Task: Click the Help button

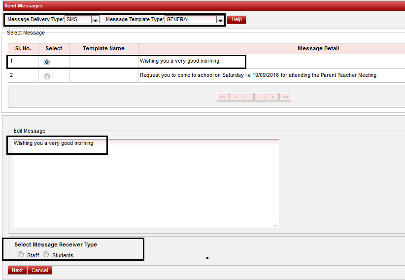Action: (236, 20)
